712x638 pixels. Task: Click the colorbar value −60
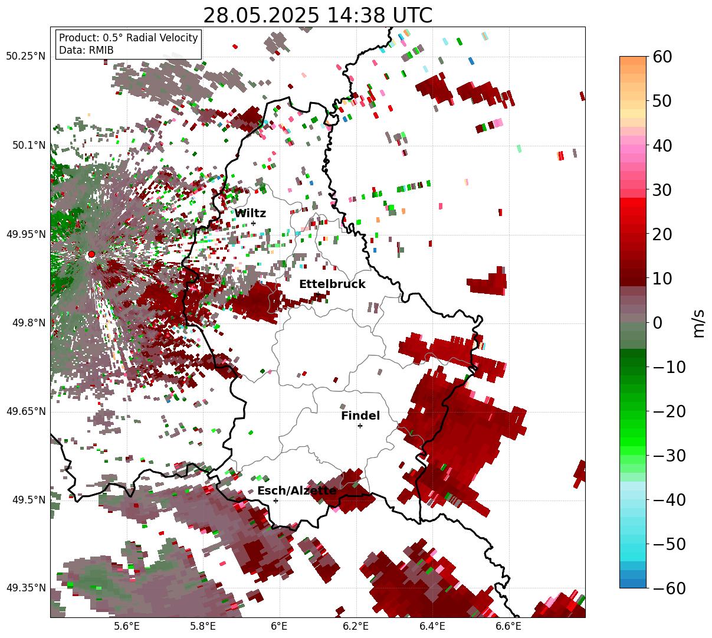669,588
